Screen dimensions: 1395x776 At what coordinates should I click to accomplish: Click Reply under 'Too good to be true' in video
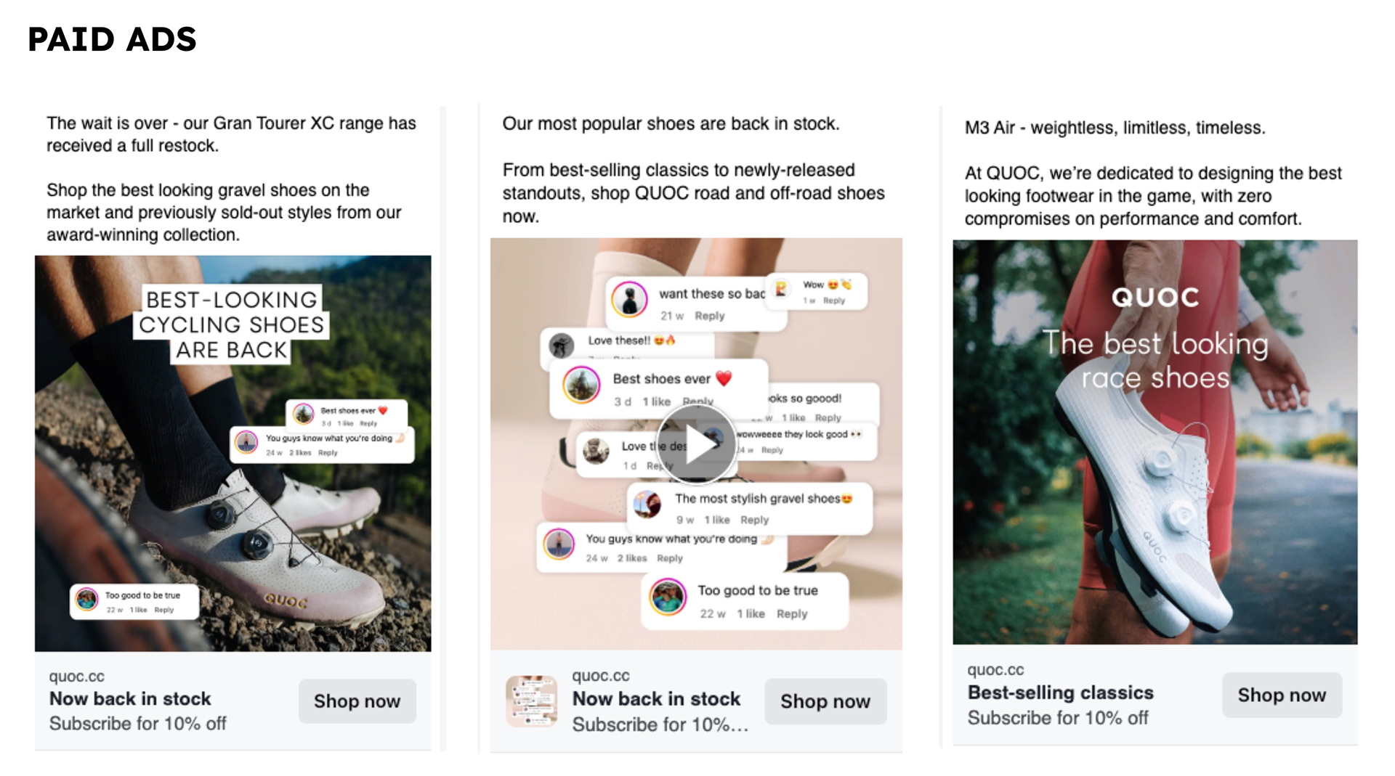tap(792, 613)
